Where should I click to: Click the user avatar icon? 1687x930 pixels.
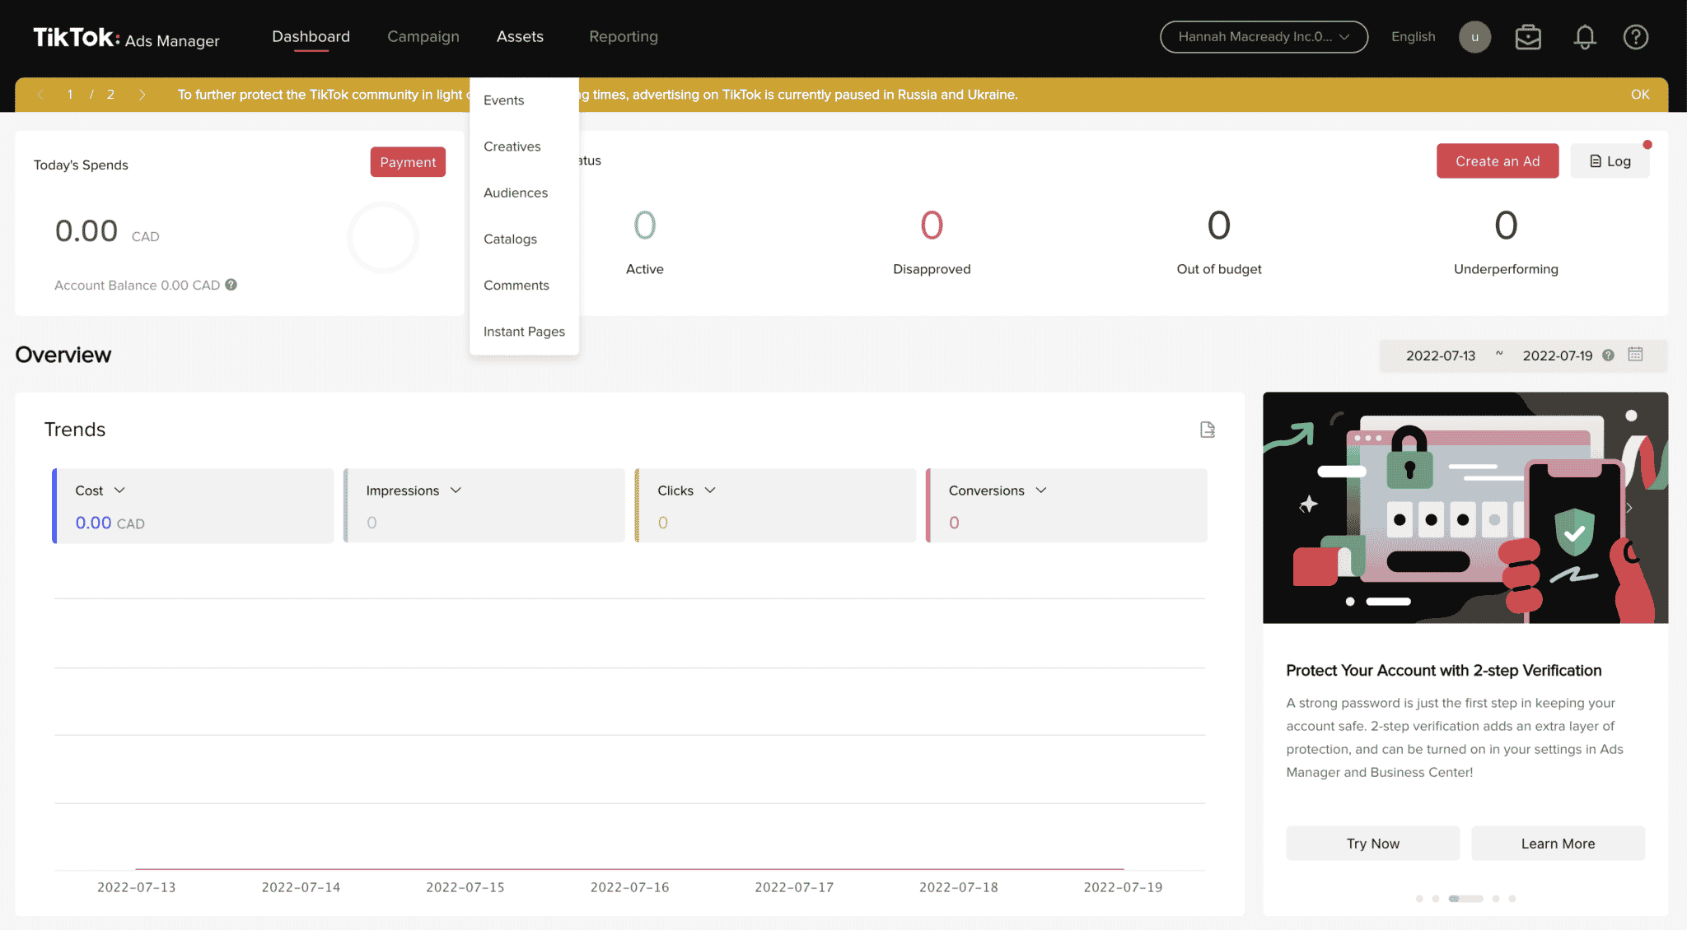click(1474, 37)
